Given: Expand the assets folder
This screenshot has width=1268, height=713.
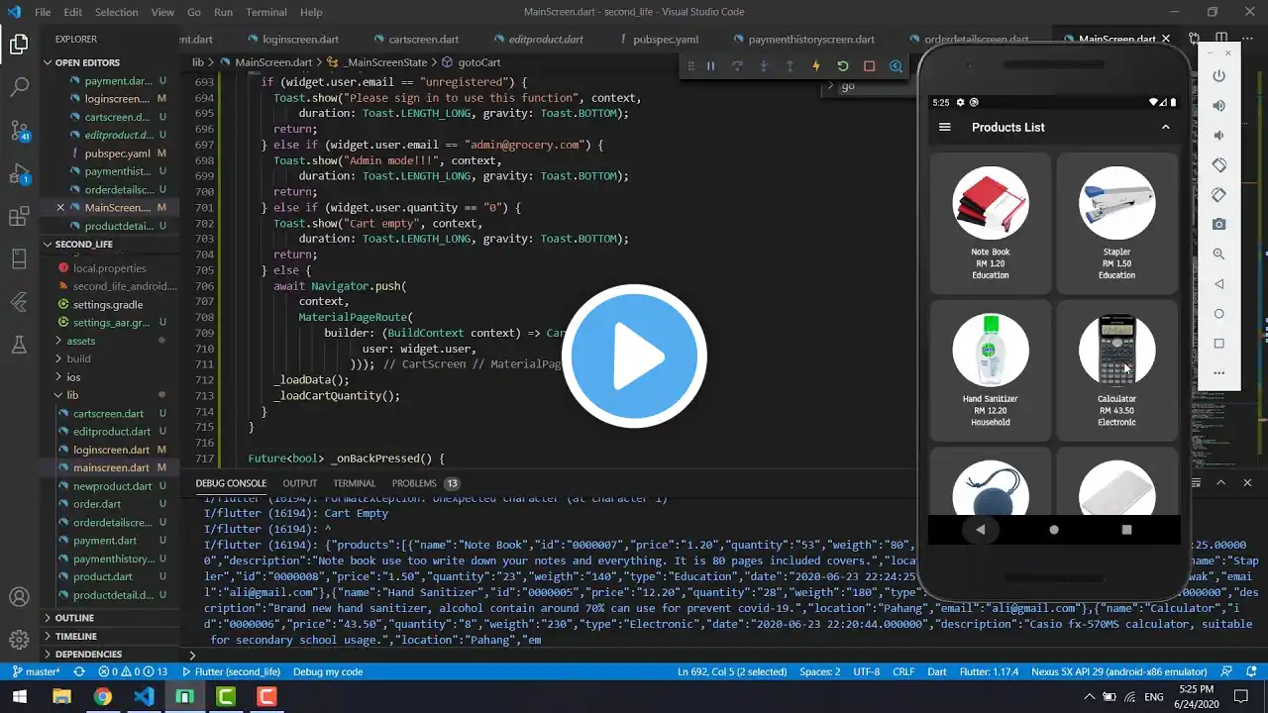Looking at the screenshot, I should [x=81, y=341].
